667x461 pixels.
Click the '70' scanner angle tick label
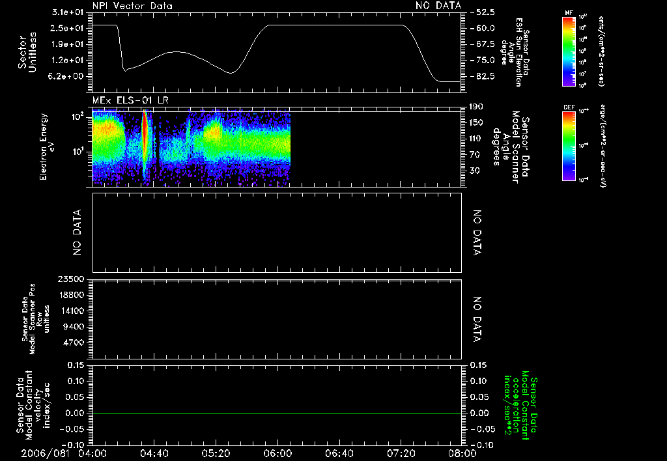point(475,155)
